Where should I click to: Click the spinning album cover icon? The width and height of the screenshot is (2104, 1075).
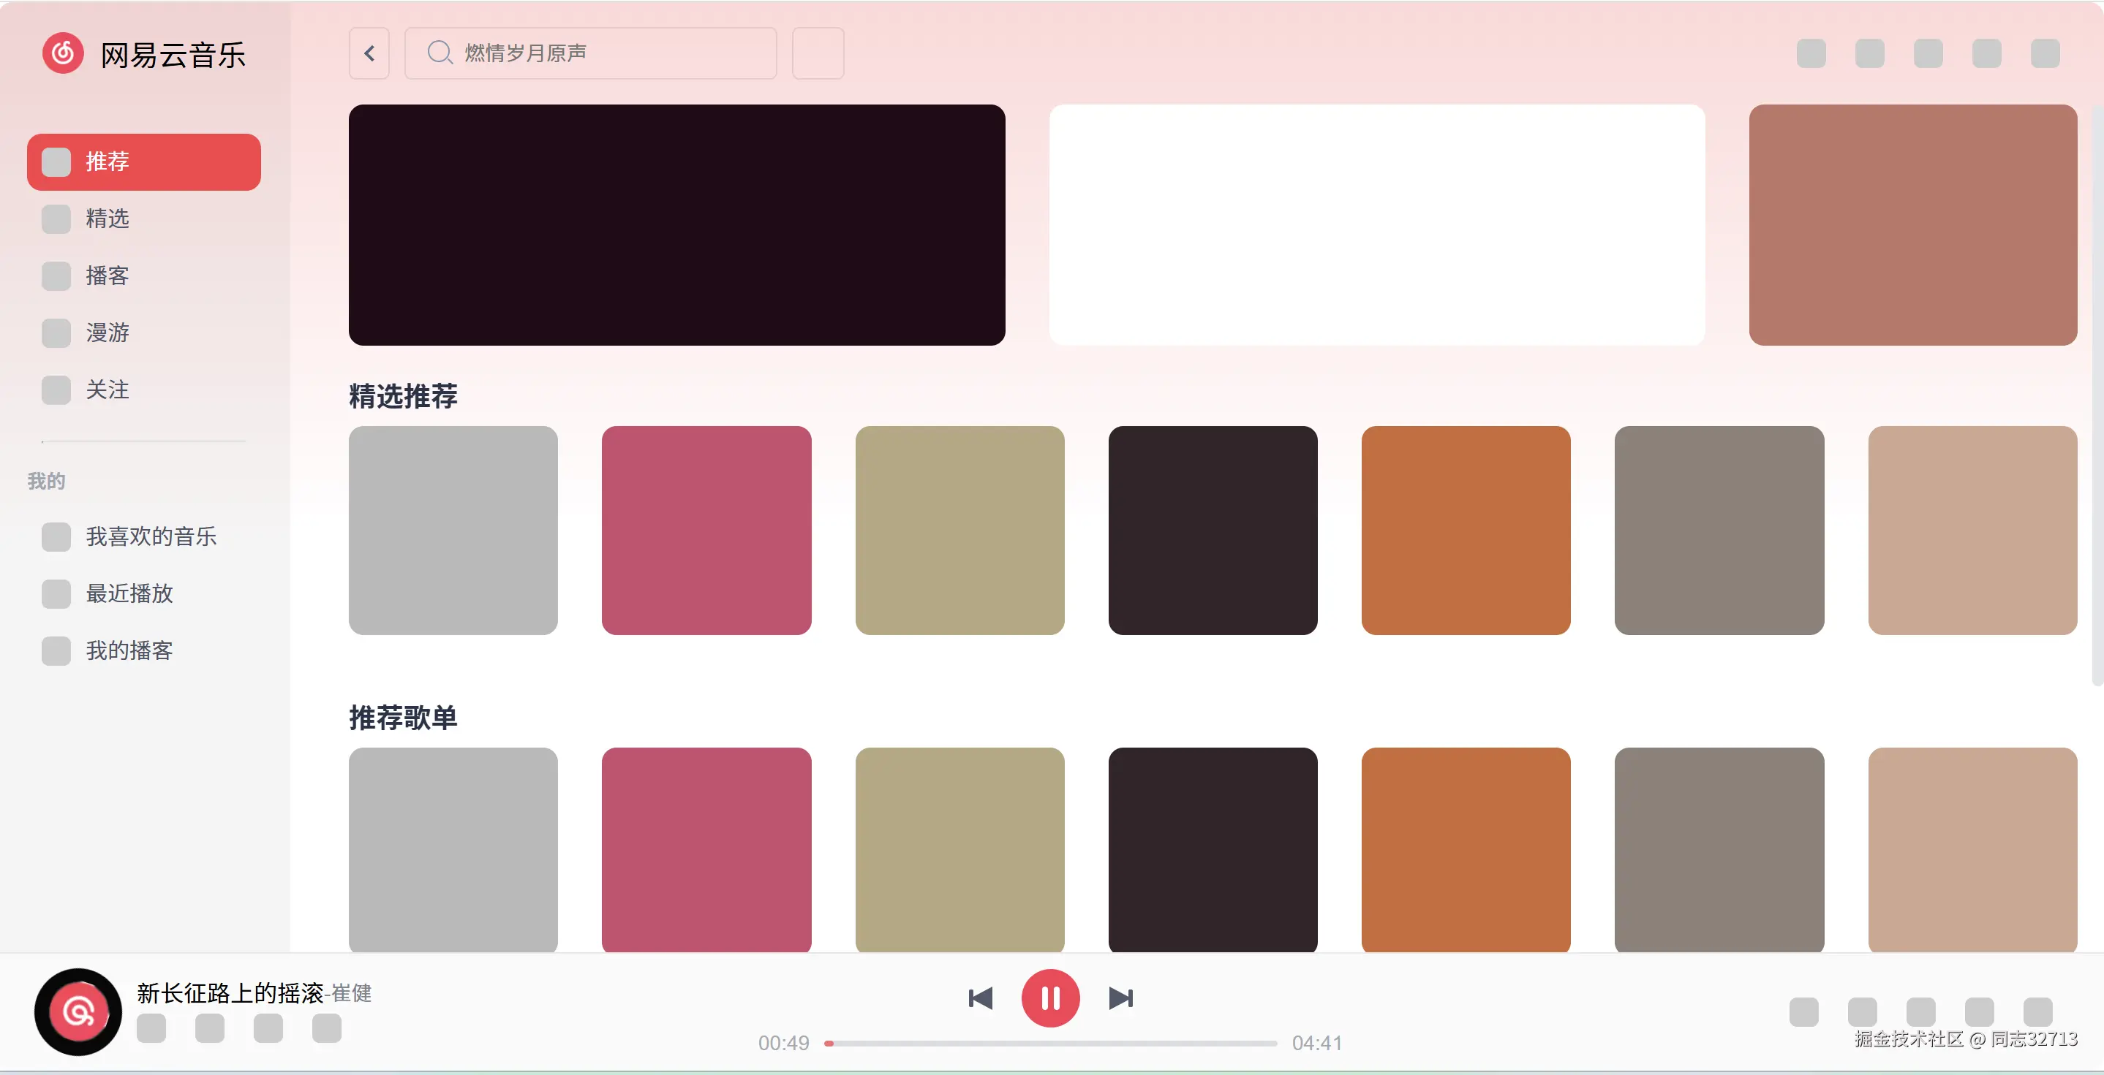pos(78,1011)
